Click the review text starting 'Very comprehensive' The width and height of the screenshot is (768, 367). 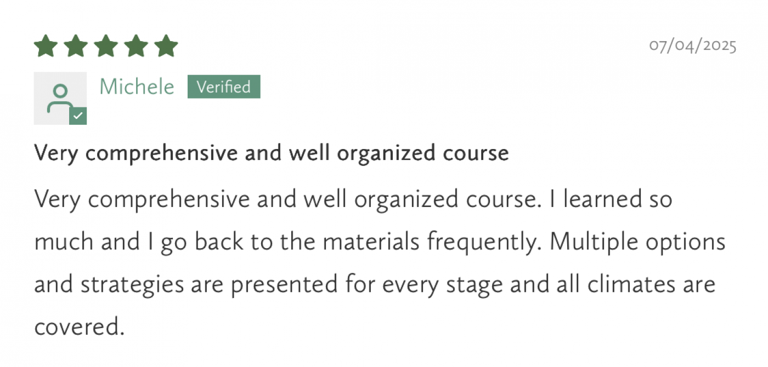click(380, 262)
